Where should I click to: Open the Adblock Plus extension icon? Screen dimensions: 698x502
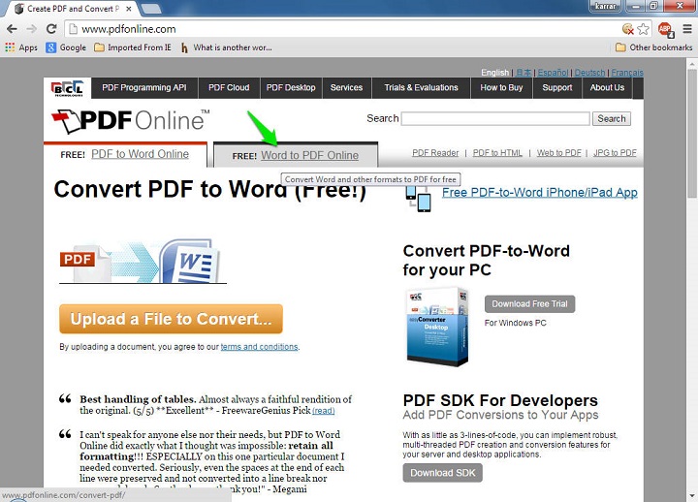tap(665, 29)
